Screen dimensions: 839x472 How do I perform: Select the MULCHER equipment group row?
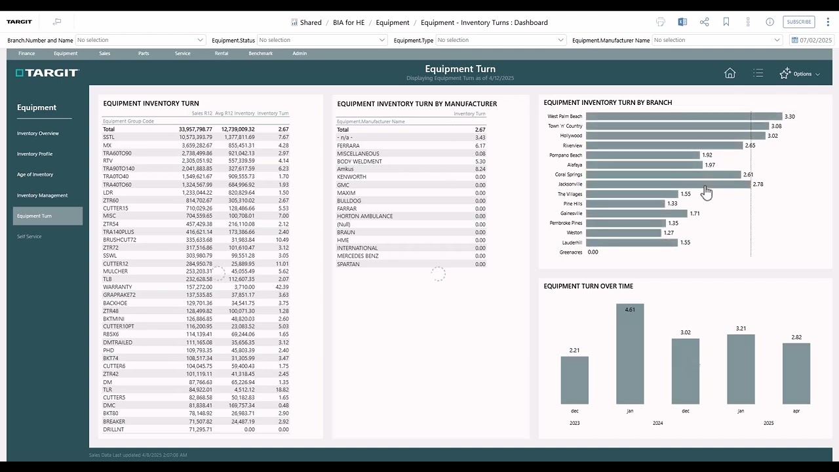[x=195, y=271]
